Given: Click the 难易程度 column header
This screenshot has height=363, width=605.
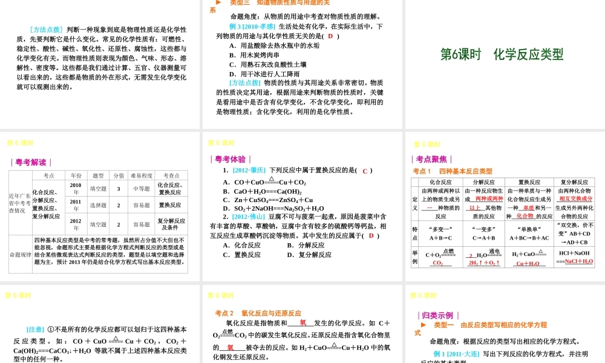Looking at the screenshot, I should click(142, 175).
